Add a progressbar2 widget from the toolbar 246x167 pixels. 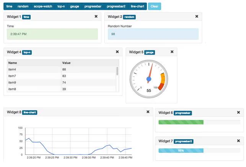tap(116, 6)
